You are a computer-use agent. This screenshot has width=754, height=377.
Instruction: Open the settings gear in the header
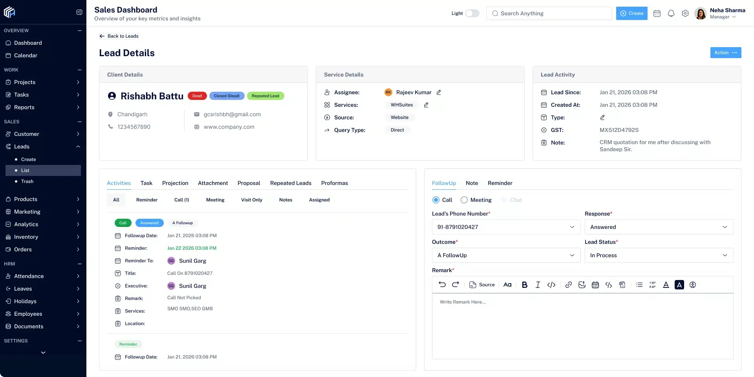685,13
